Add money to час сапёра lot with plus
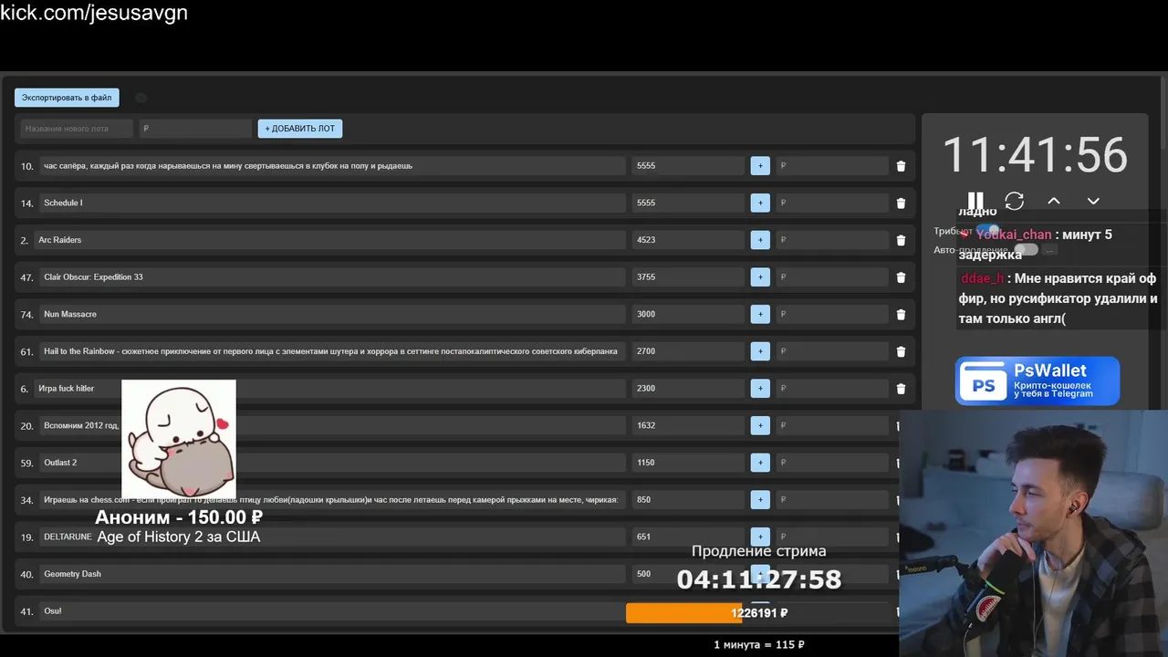The image size is (1168, 657). (x=760, y=166)
